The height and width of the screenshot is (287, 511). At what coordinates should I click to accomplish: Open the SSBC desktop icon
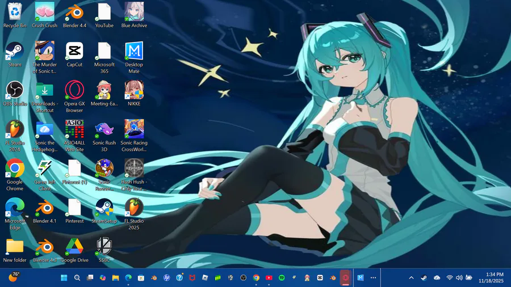[104, 250]
